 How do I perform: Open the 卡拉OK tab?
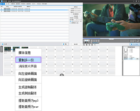(39, 4)
